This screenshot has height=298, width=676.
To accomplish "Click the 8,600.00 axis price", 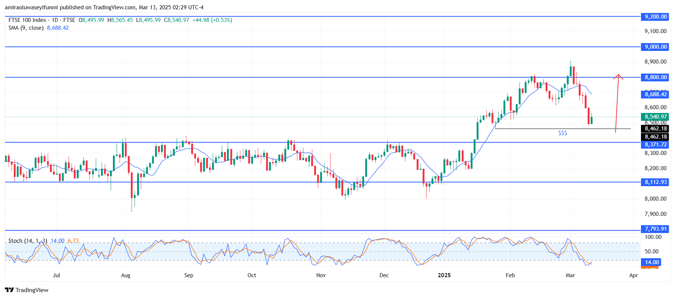I will pyautogui.click(x=656, y=107).
